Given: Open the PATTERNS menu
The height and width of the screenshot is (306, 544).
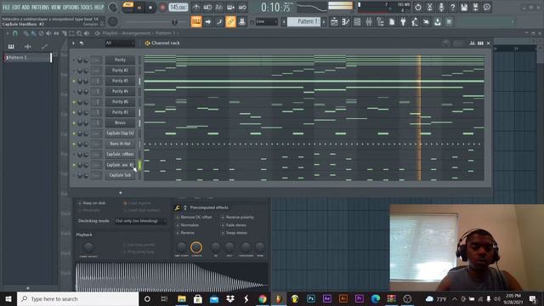Looking at the screenshot, I should [x=41, y=7].
